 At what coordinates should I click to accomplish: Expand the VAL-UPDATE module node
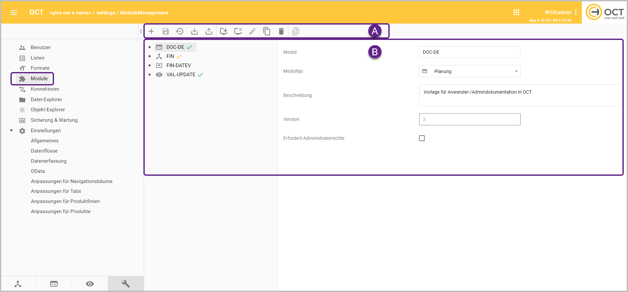[x=150, y=75]
